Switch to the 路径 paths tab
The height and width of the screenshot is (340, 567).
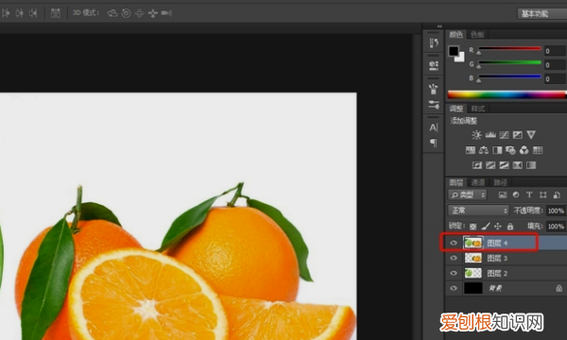pos(500,182)
